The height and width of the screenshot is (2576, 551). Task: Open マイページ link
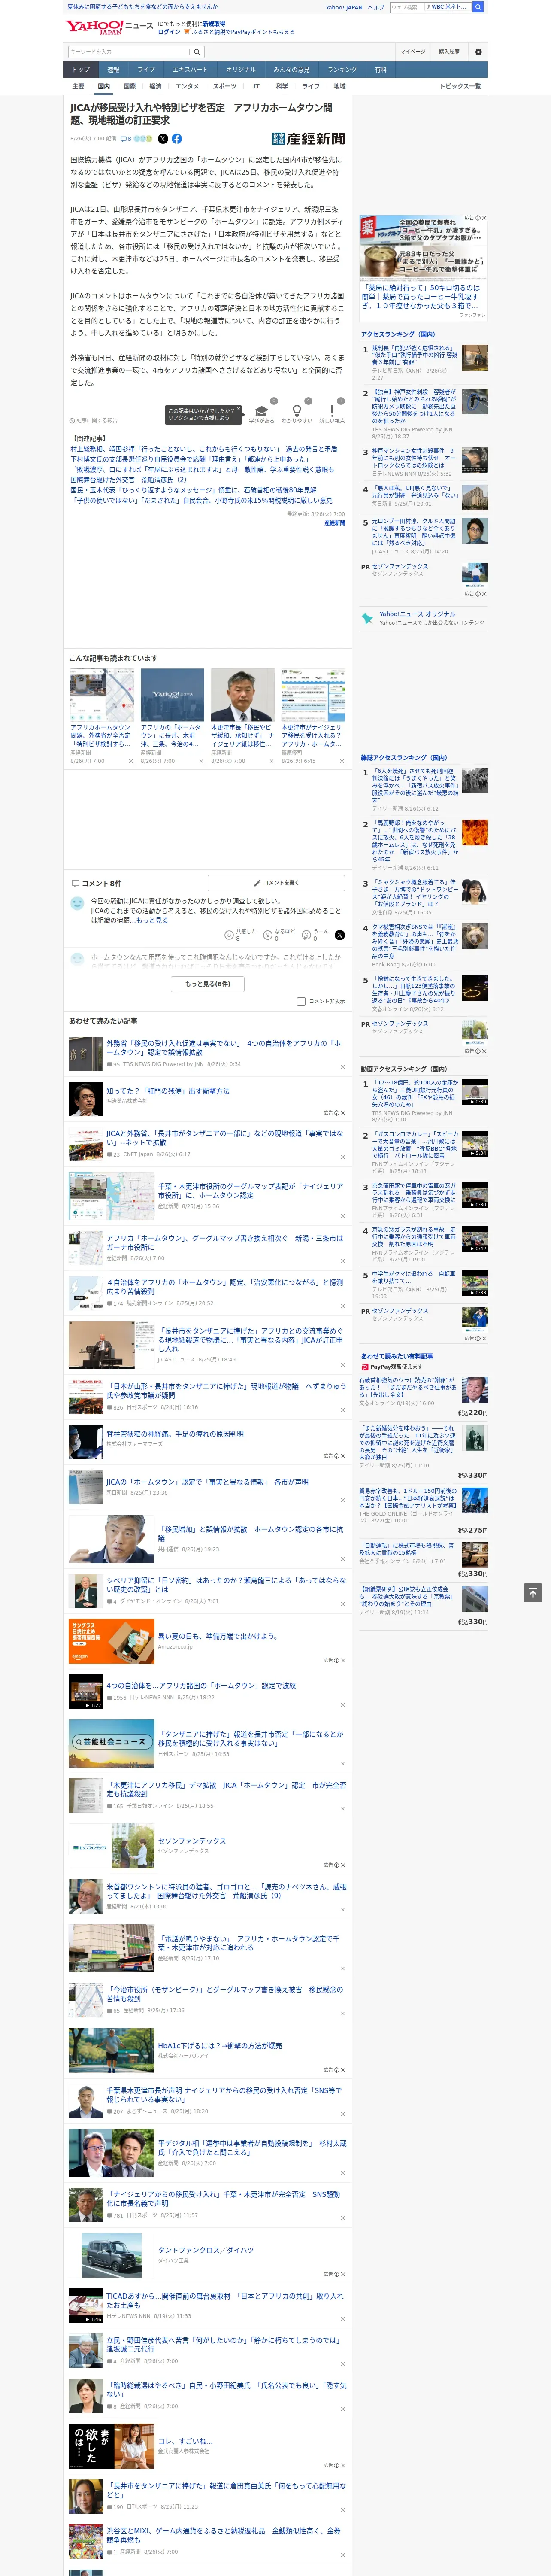pyautogui.click(x=412, y=52)
